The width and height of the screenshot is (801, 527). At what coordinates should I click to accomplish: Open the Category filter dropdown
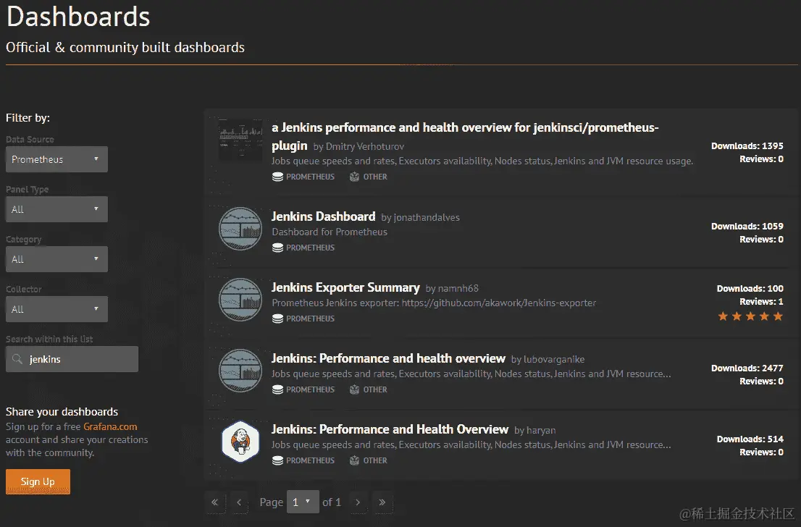point(56,259)
